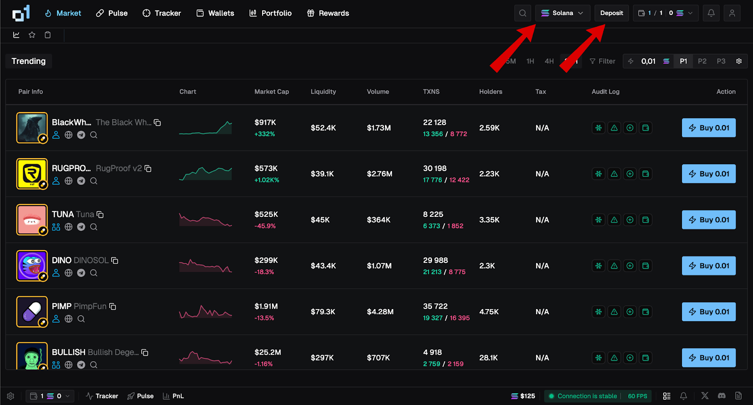Image resolution: width=753 pixels, height=405 pixels.
Task: Click the site logo
Action: [21, 13]
